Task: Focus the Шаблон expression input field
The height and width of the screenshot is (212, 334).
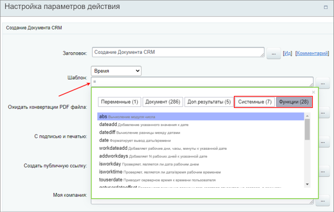Action: click(x=202, y=82)
